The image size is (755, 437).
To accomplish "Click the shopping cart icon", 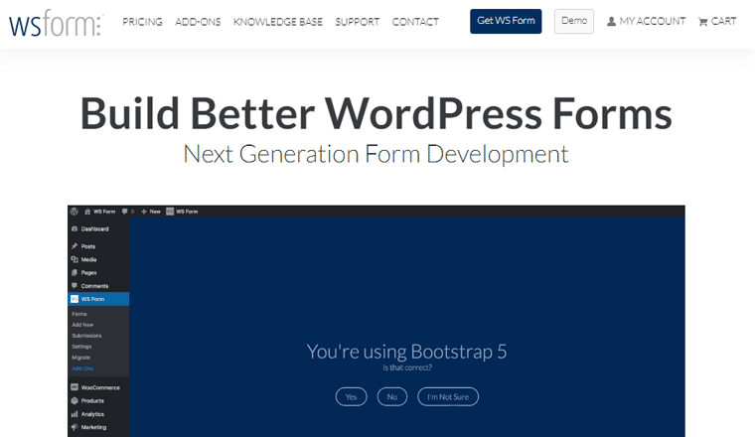I will point(703,22).
